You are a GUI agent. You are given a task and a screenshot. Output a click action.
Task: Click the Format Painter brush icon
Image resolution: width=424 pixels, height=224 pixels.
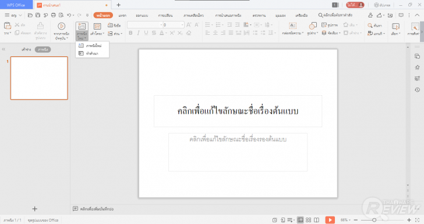point(40,26)
